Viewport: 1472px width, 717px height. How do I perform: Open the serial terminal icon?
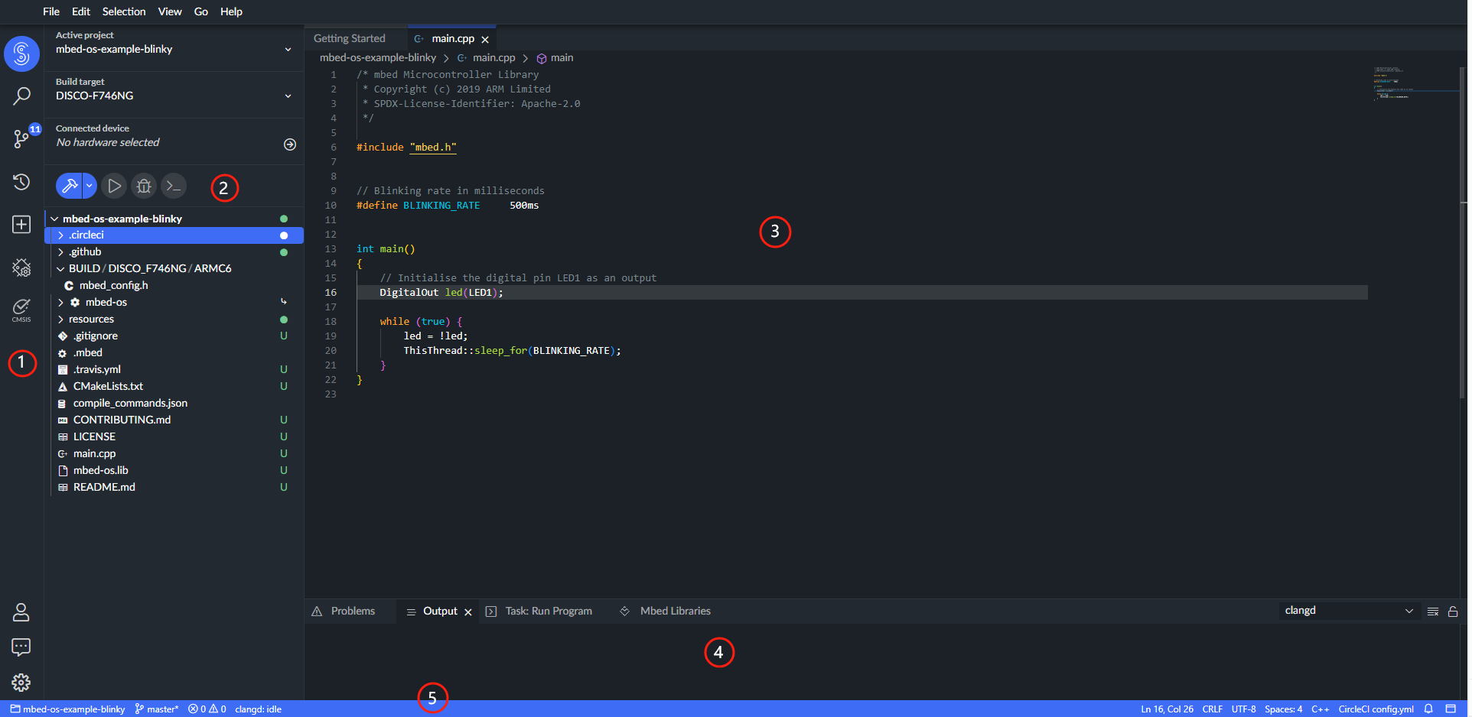[174, 186]
